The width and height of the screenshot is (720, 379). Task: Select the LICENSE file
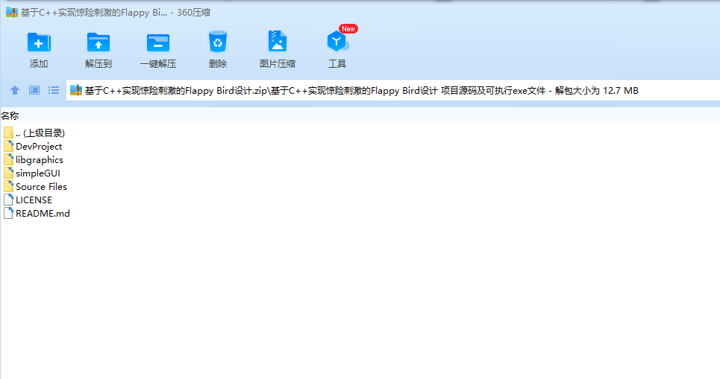(x=28, y=200)
